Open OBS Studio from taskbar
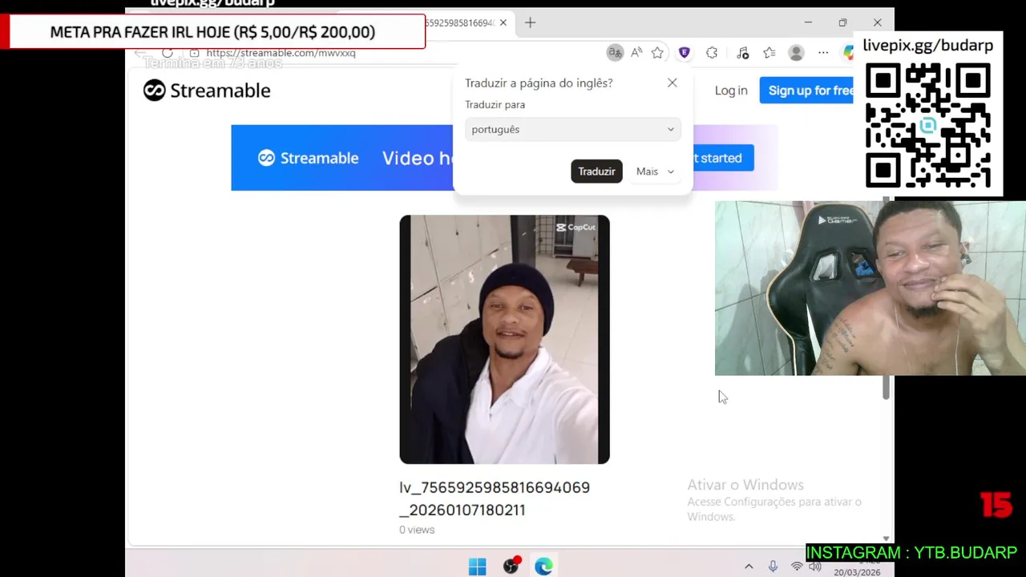1026x577 pixels. click(511, 567)
